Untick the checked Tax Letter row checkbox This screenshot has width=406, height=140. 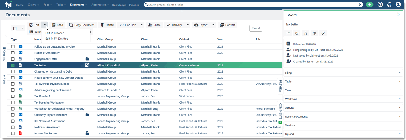[13, 65]
